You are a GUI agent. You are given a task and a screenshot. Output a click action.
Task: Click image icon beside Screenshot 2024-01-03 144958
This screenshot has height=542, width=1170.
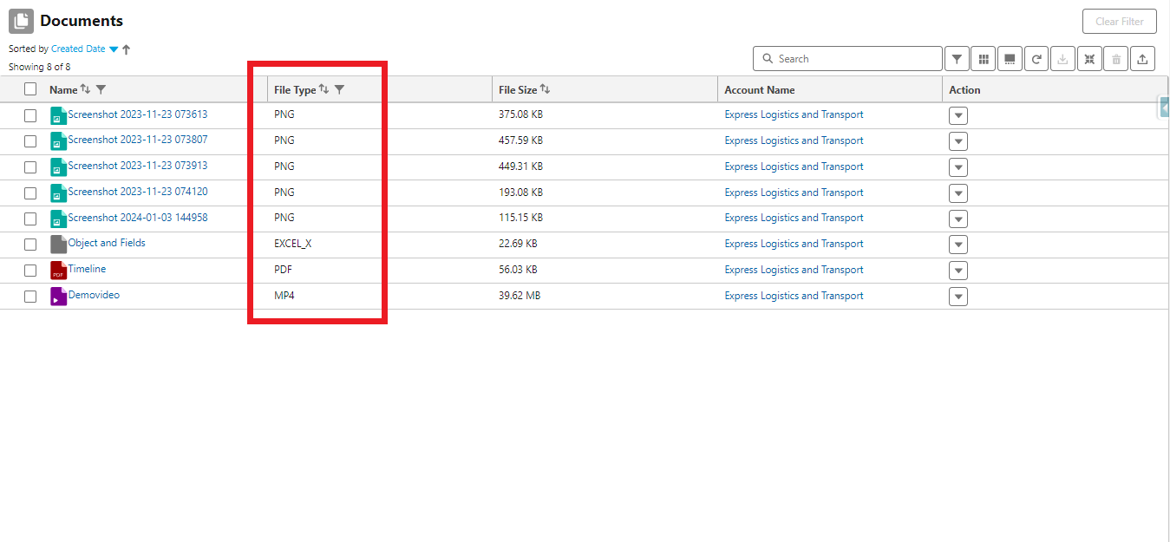pyautogui.click(x=58, y=218)
